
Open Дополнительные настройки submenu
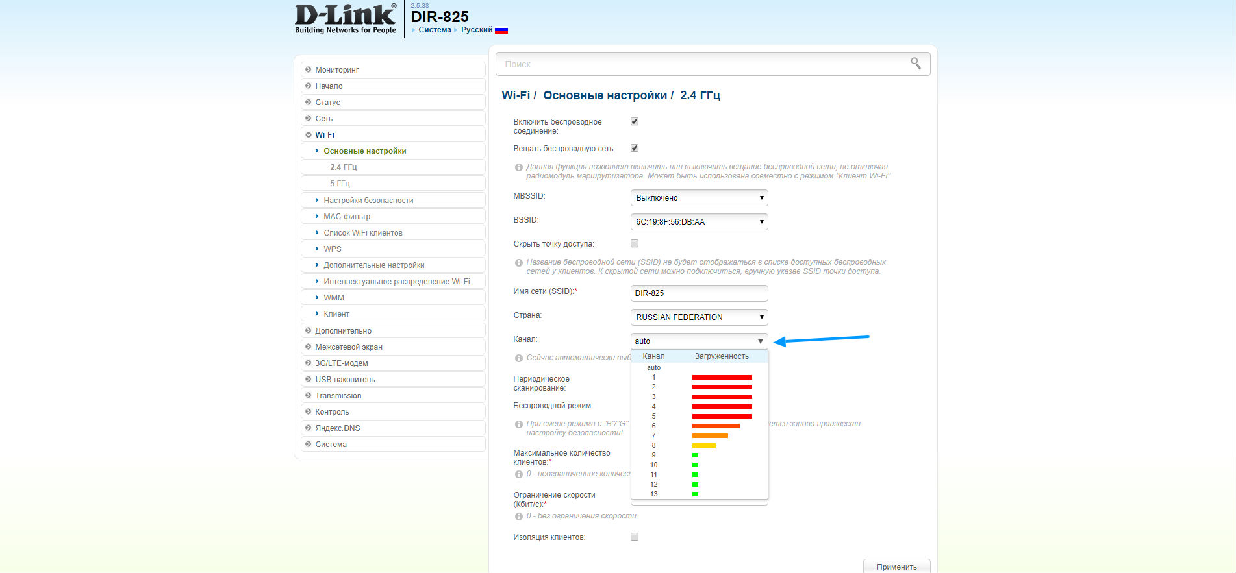(x=393, y=265)
